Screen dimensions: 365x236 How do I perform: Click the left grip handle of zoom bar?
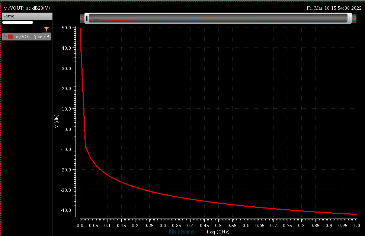pos(87,18)
